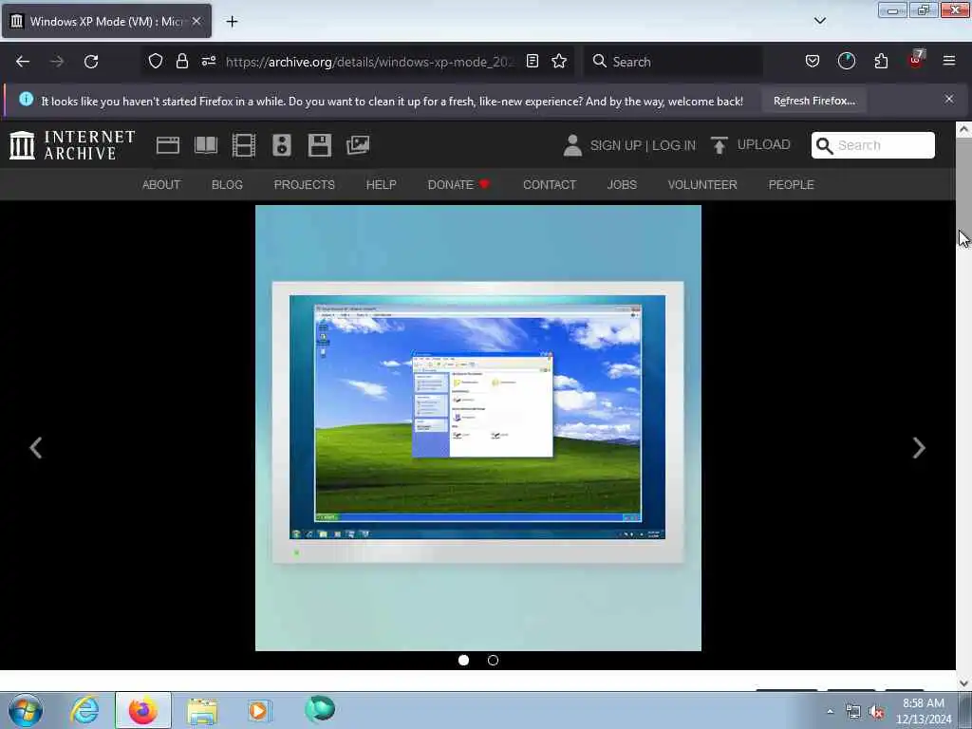Viewport: 972px width, 729px height.
Task: Open the taskbar clock showing 8:58 AM
Action: click(924, 711)
